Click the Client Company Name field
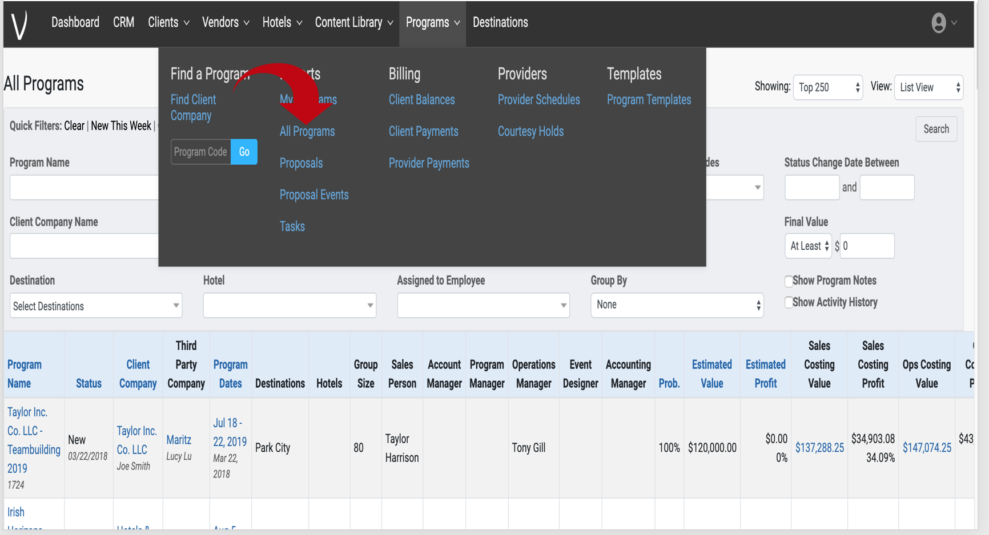 84,246
